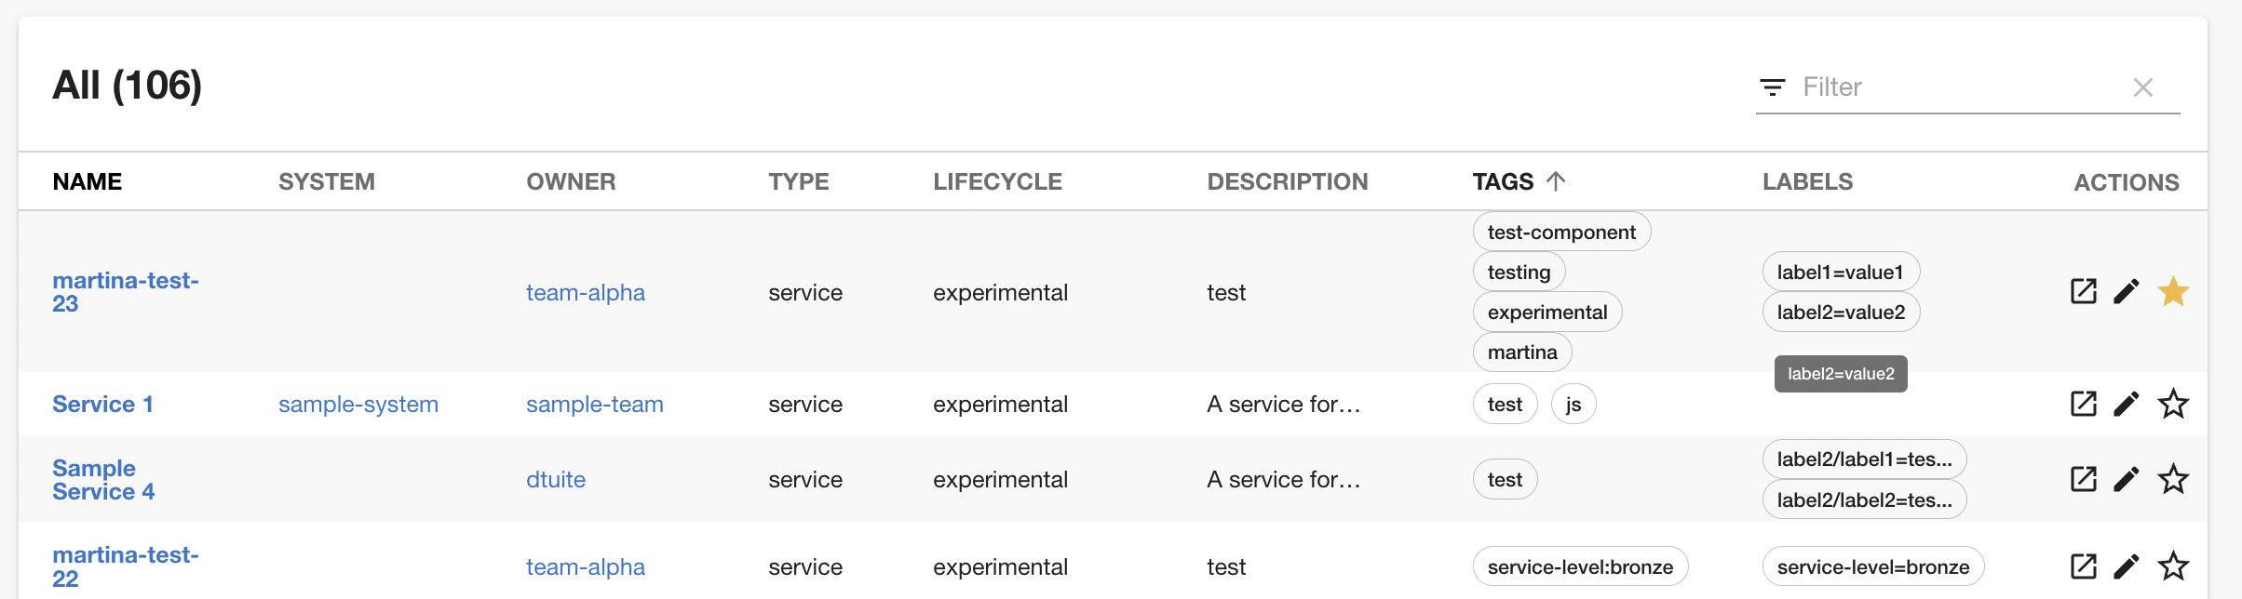This screenshot has width=2242, height=599.
Task: Click edit pencil for Service 1
Action: click(x=2127, y=404)
